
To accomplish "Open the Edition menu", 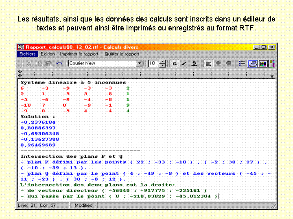I will pos(48,54).
